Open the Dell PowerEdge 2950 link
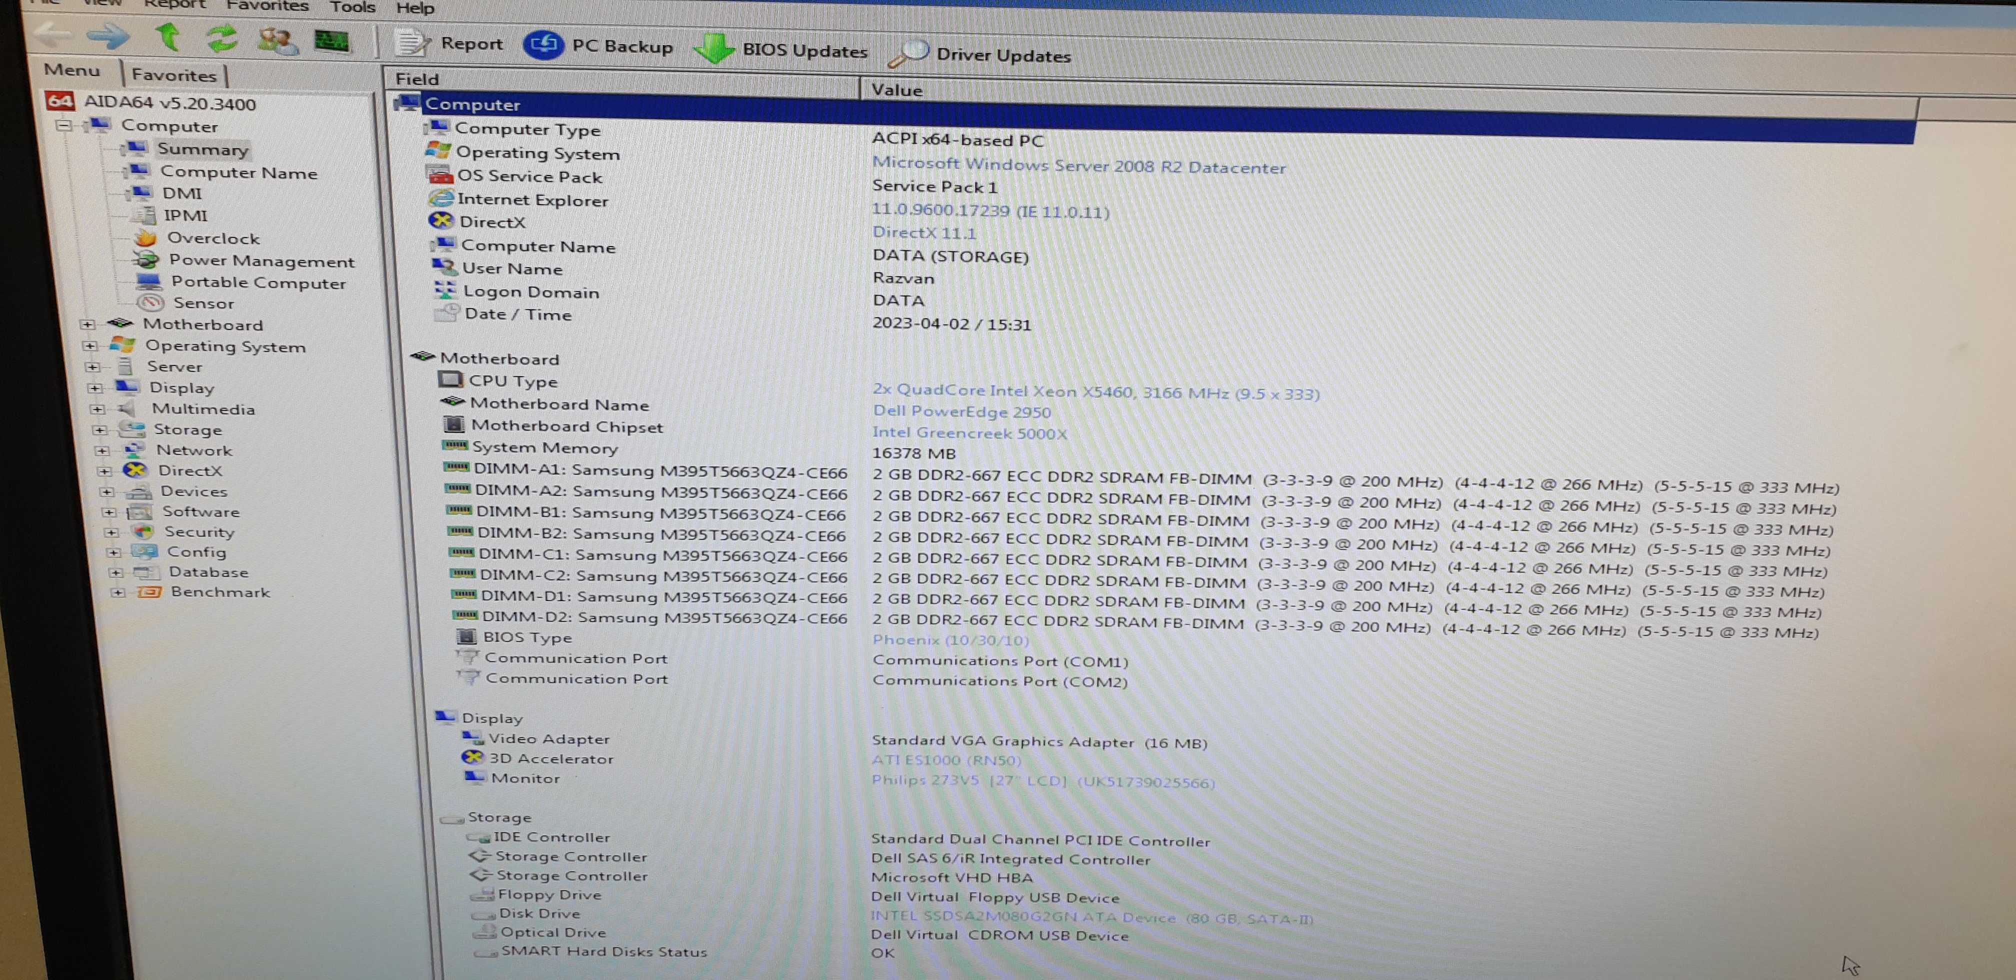The height and width of the screenshot is (980, 2016). pos(961,411)
